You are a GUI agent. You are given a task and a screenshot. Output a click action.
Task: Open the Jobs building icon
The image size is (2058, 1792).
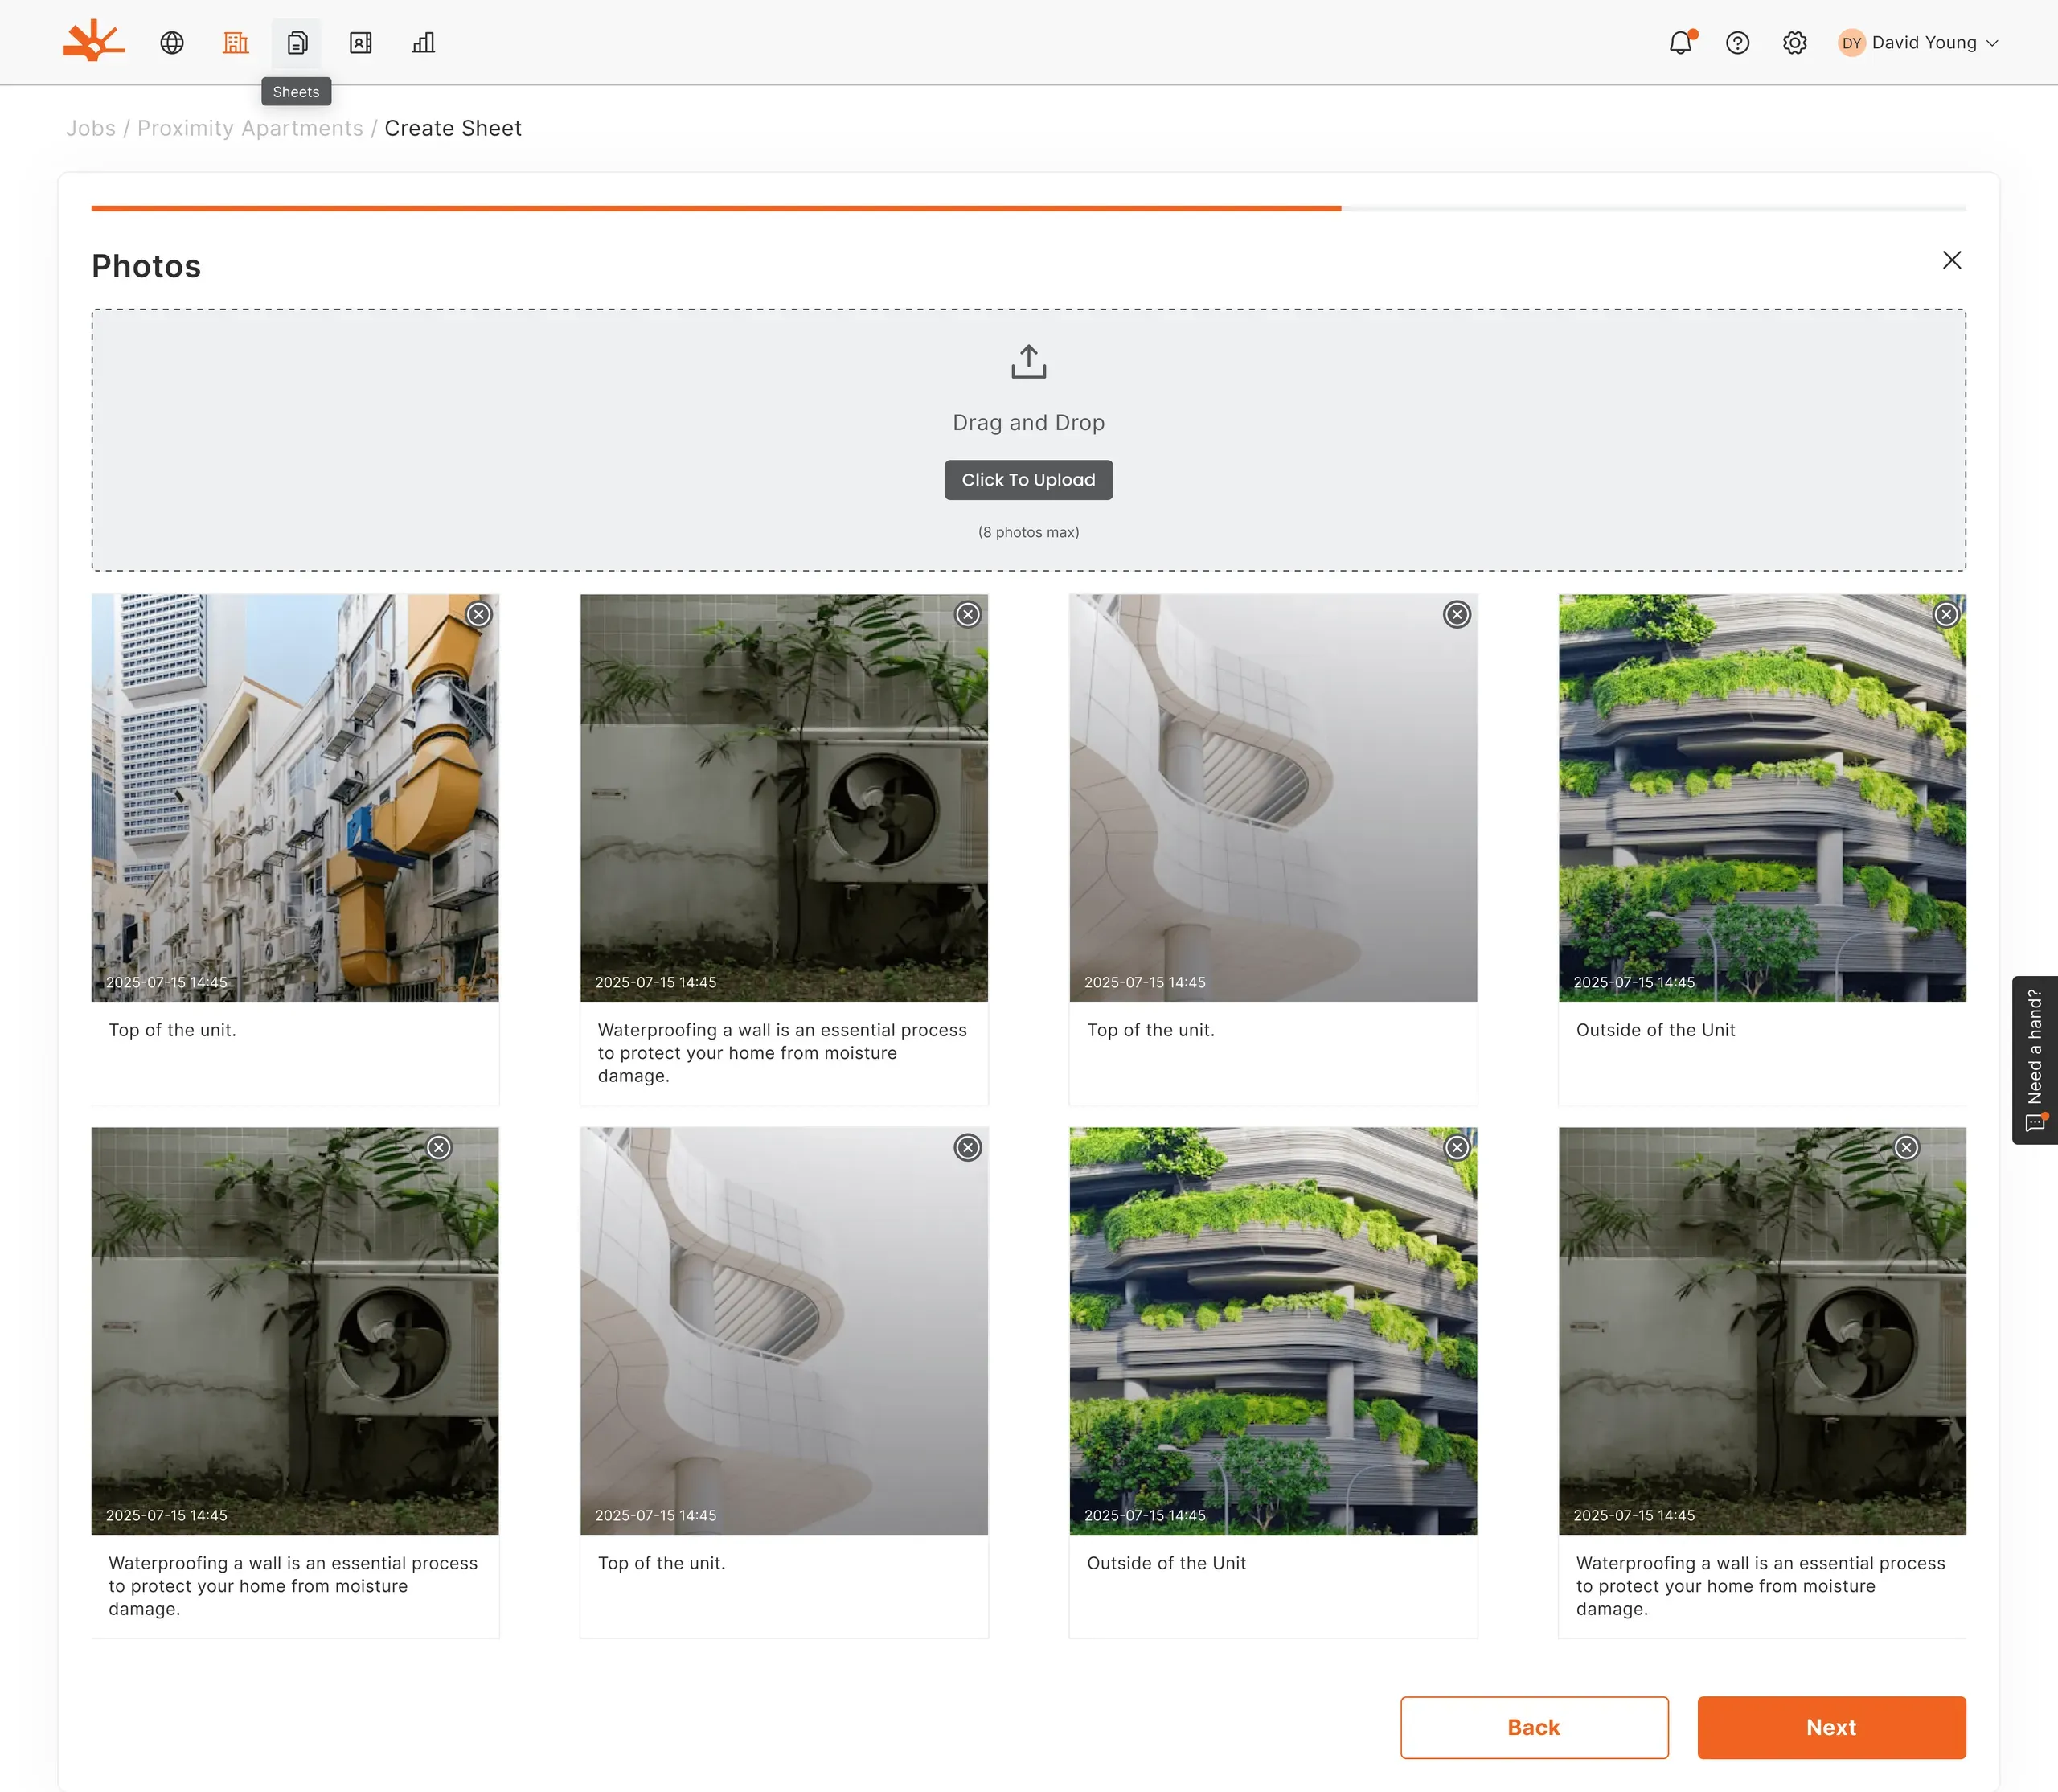[x=235, y=43]
